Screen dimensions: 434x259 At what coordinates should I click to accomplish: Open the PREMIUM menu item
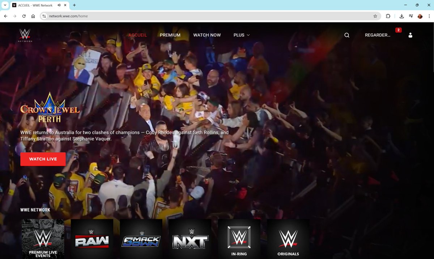[x=170, y=35]
